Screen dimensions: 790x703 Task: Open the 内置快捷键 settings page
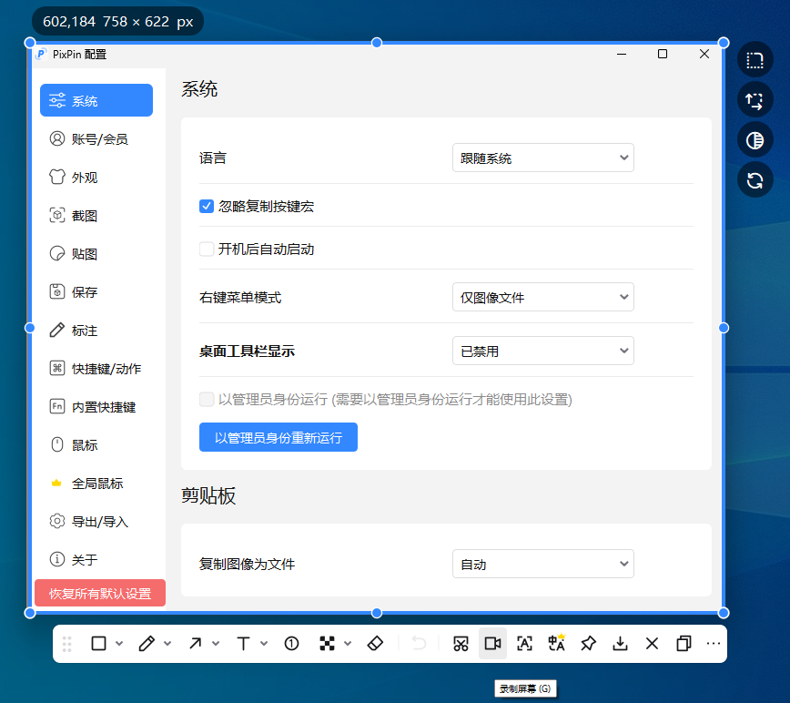click(x=96, y=407)
